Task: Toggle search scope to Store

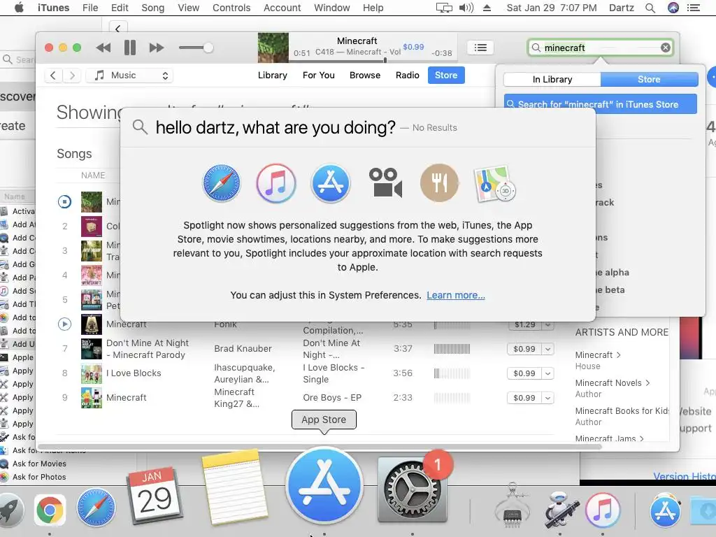Action: point(649,80)
